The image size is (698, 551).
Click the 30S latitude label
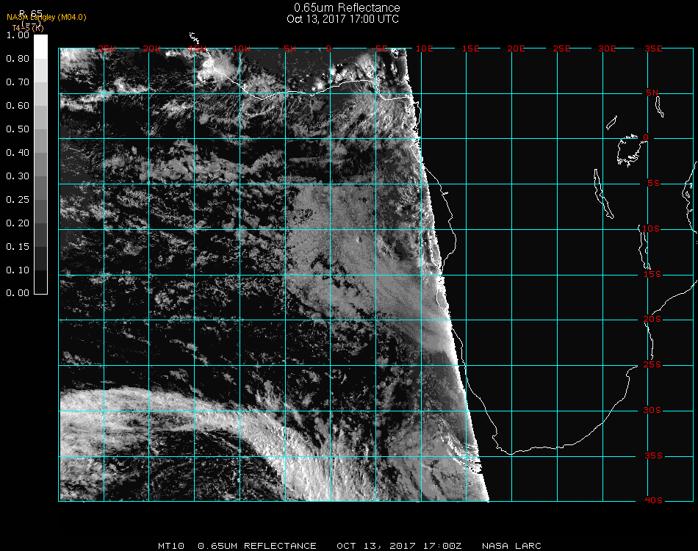[x=652, y=411]
